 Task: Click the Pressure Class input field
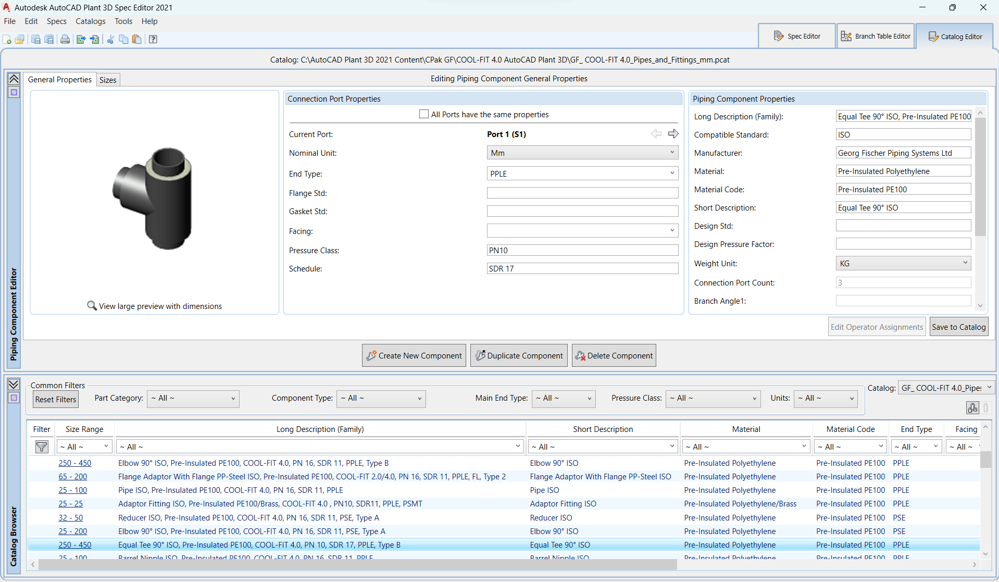[582, 250]
